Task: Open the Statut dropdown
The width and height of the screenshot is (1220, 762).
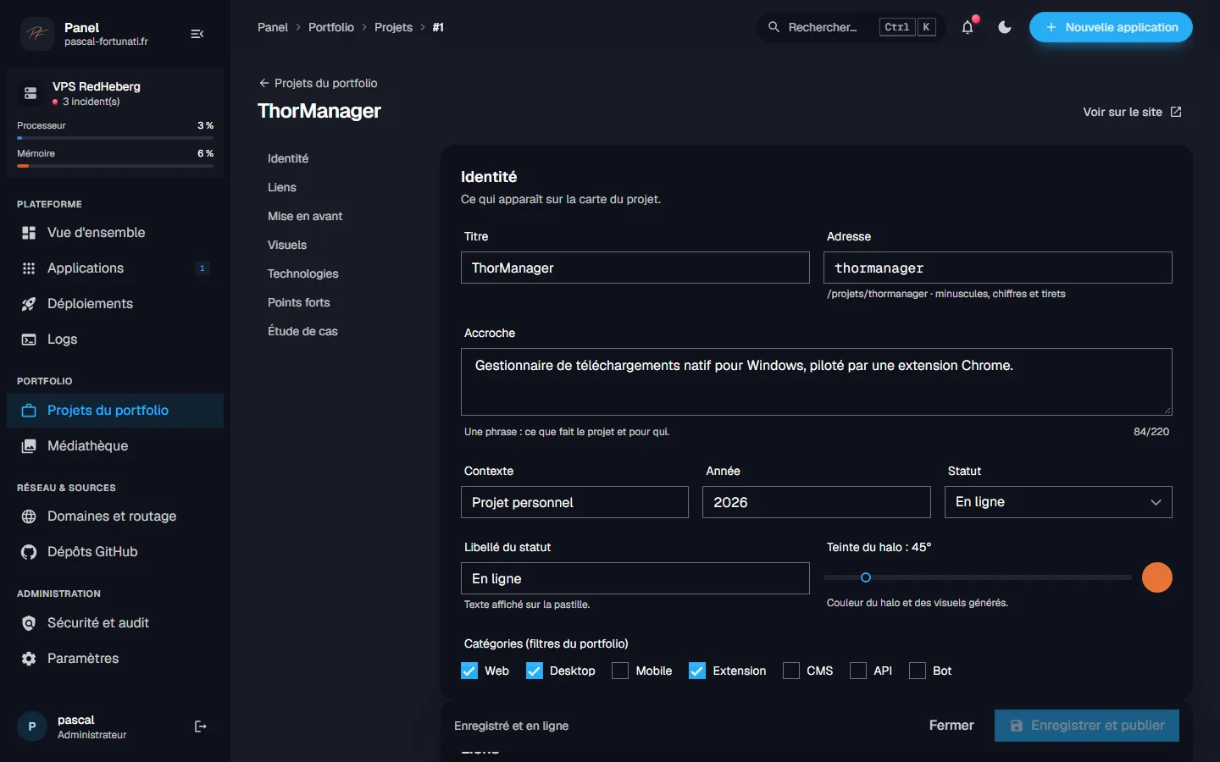Action: 1058,502
